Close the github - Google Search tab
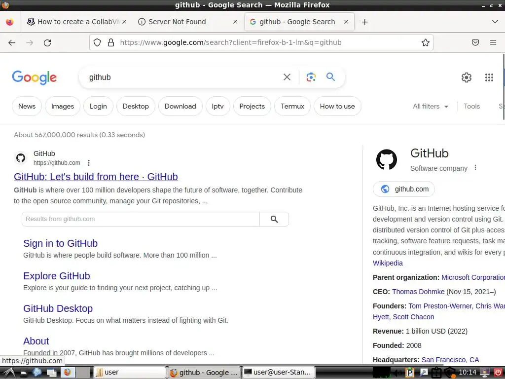 tap(346, 22)
